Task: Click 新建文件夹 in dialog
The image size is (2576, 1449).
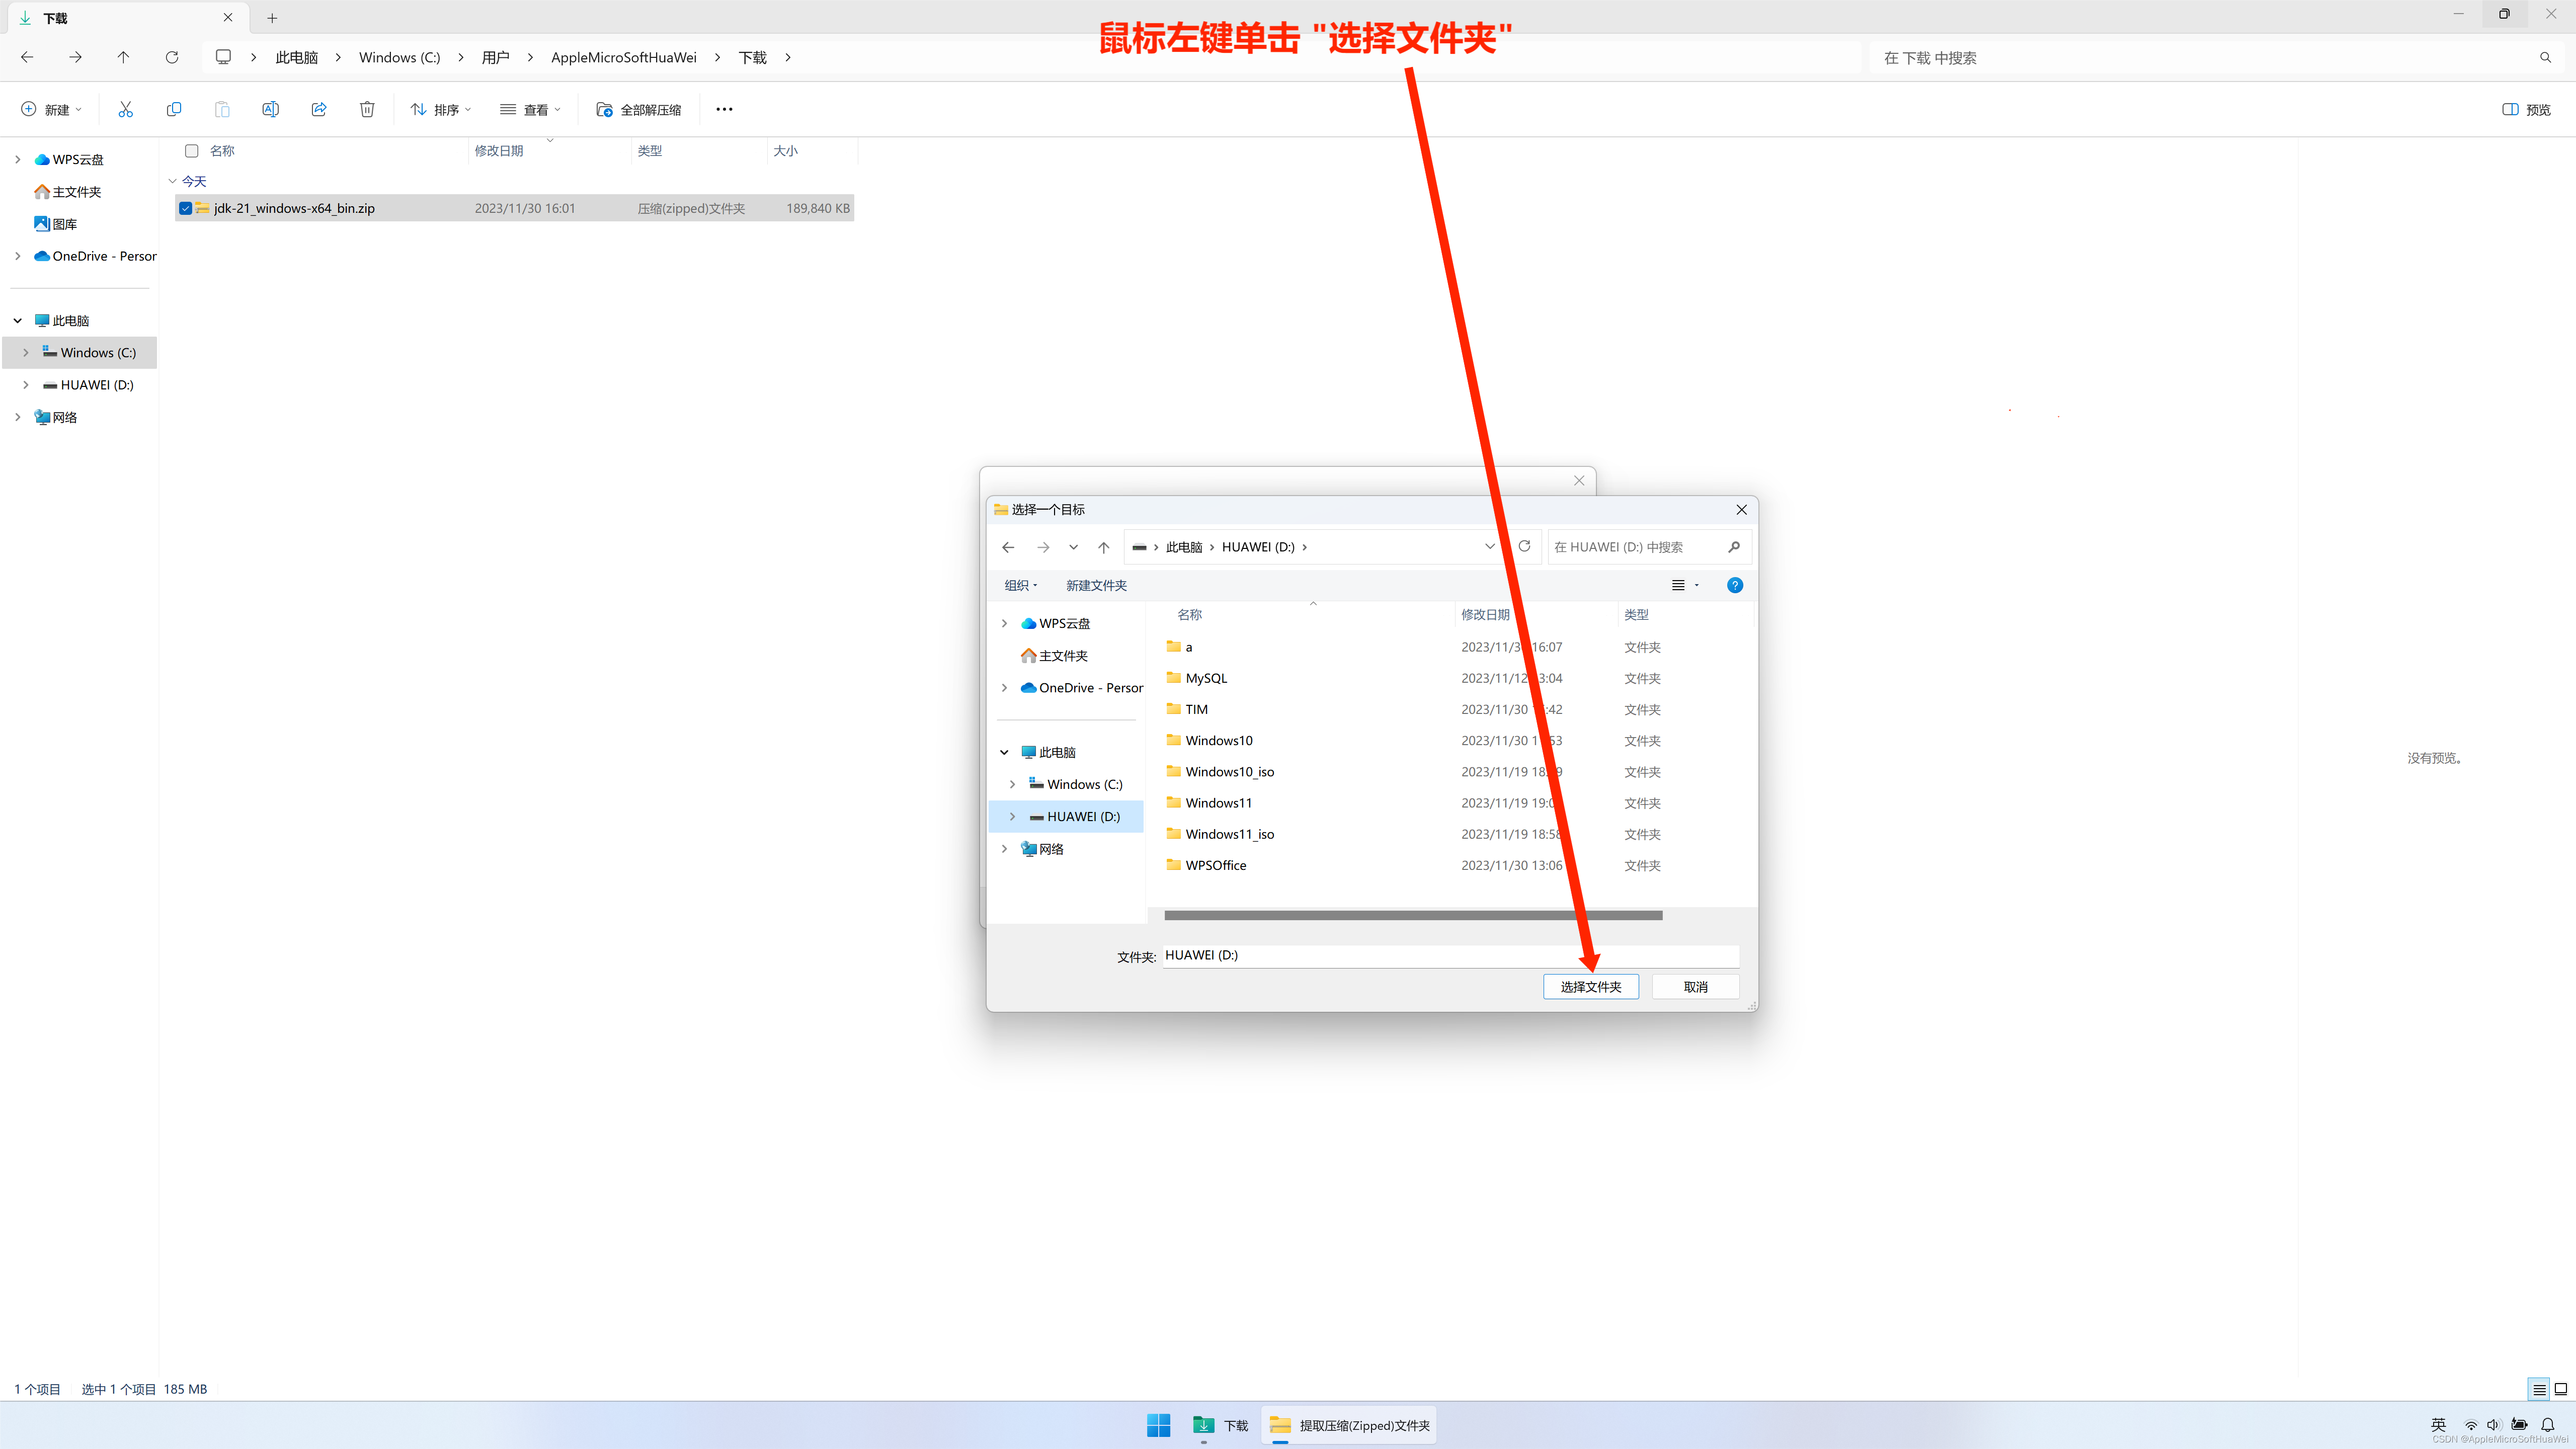Action: [1096, 585]
